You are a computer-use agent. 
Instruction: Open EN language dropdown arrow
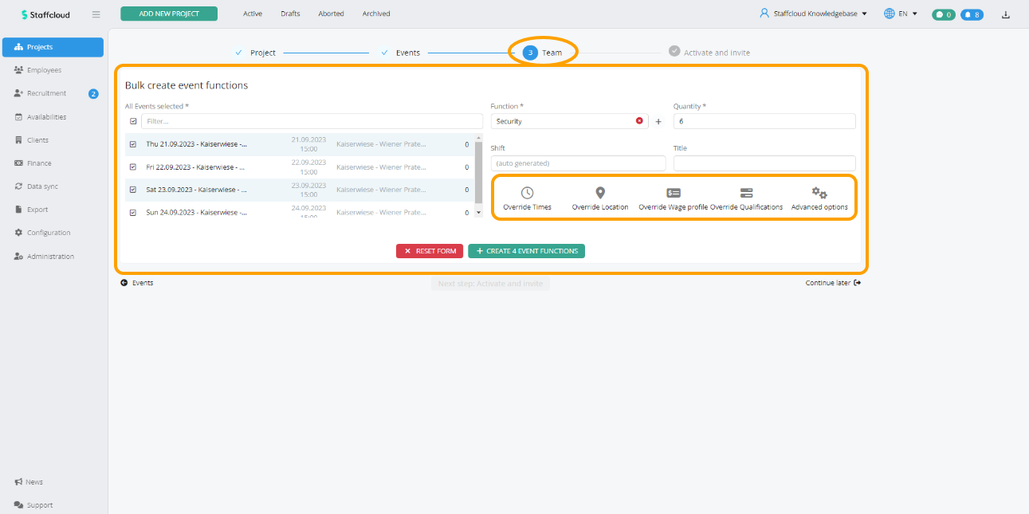pos(914,14)
